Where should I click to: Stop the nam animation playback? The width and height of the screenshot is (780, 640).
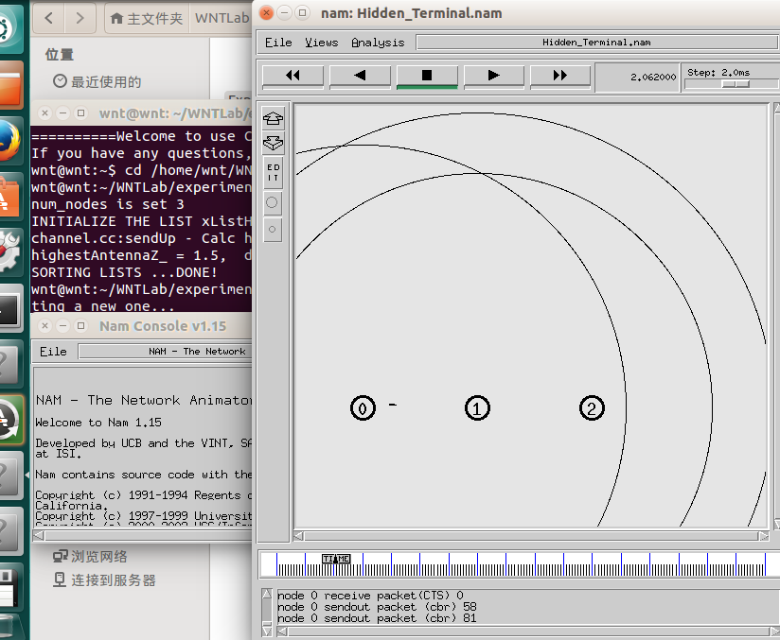(427, 76)
